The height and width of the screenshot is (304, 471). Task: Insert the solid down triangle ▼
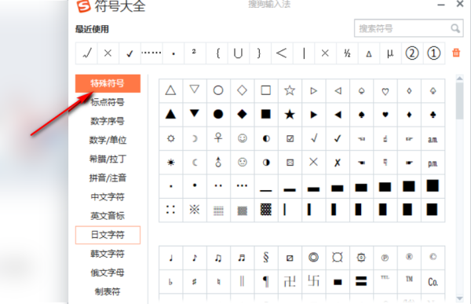(x=195, y=114)
